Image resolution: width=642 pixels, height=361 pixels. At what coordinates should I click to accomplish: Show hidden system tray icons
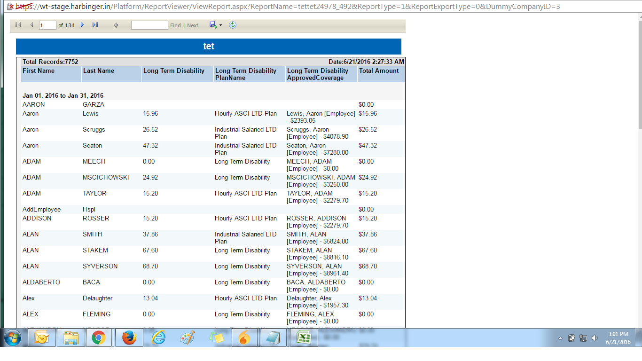[x=560, y=338]
